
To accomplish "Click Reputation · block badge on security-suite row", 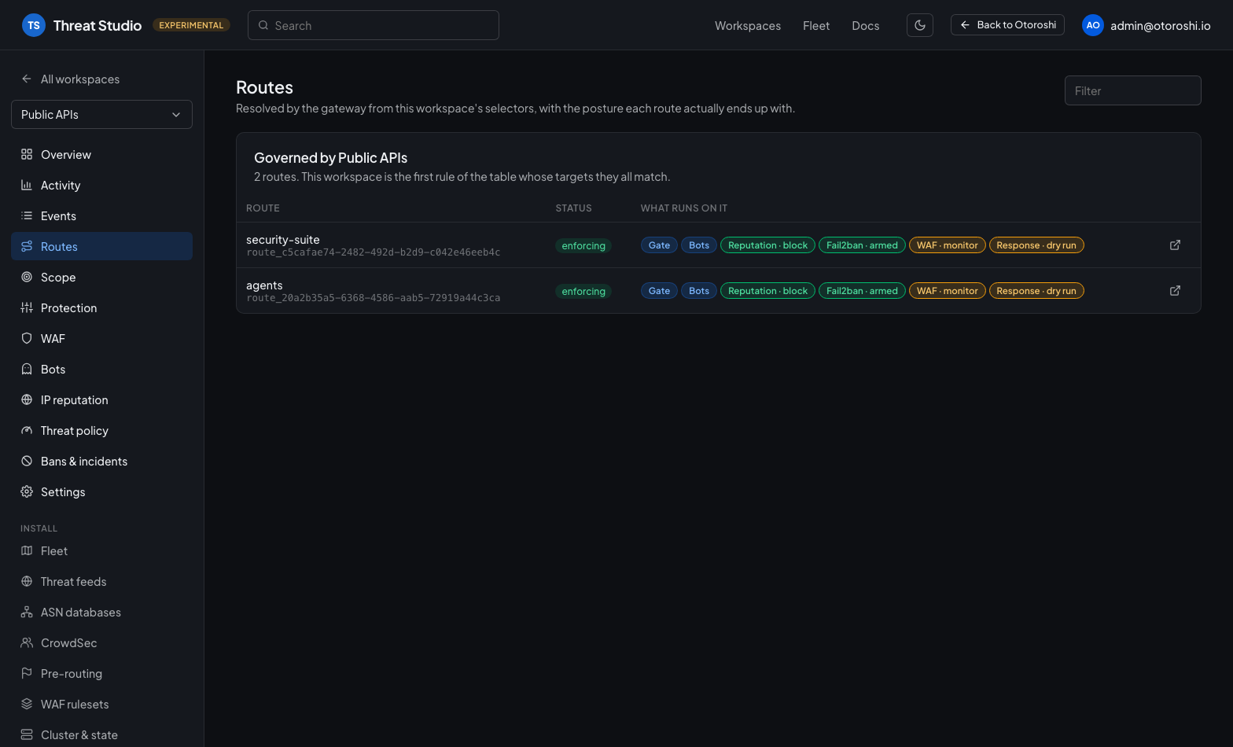I will pyautogui.click(x=767, y=245).
